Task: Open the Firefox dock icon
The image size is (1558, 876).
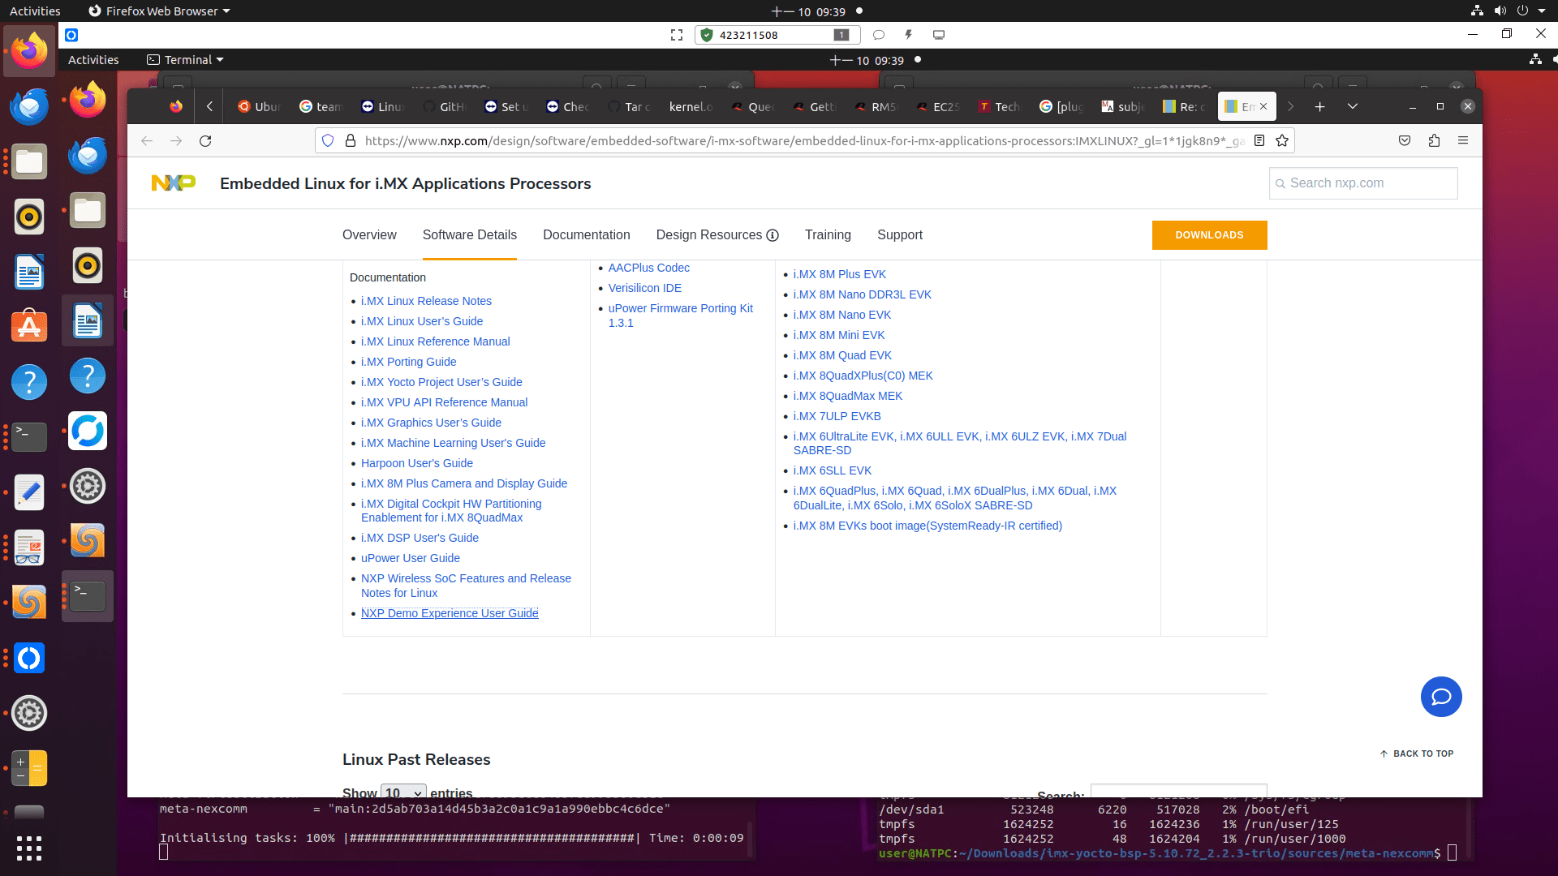Action: [29, 50]
